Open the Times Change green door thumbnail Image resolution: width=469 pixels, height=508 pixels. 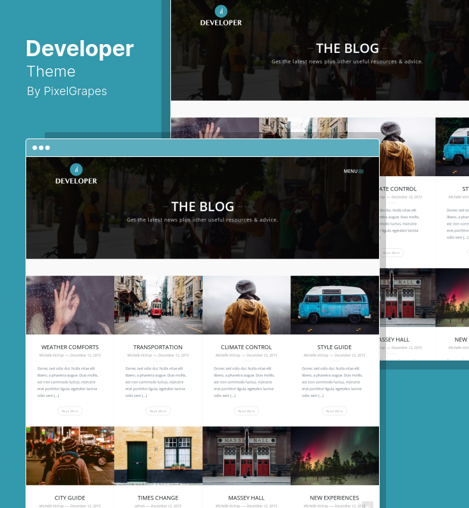(x=158, y=456)
